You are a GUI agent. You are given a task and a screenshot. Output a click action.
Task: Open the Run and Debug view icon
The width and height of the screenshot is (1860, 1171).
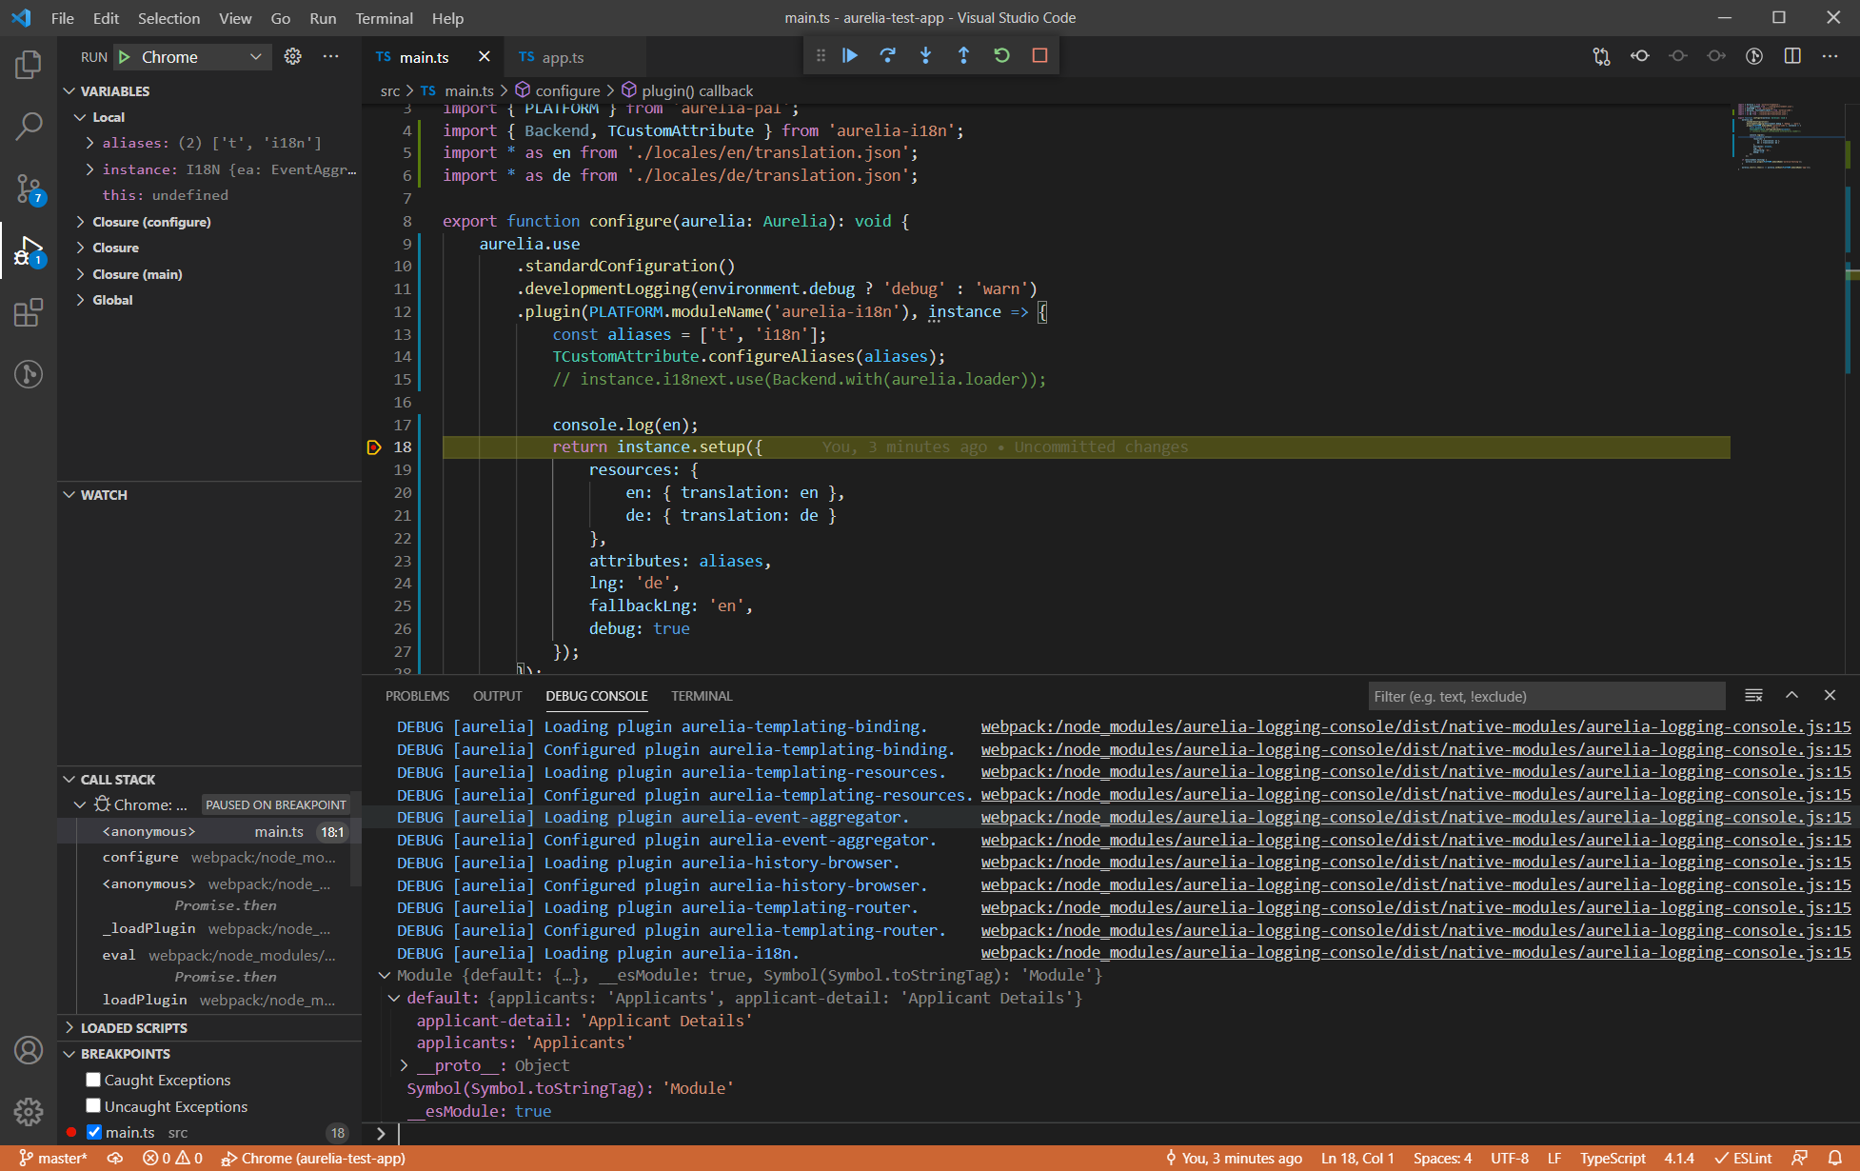point(29,251)
